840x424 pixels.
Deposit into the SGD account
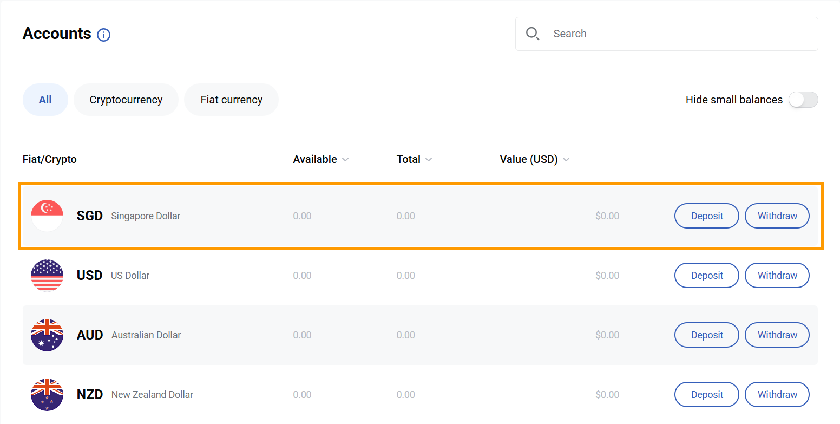click(x=706, y=216)
